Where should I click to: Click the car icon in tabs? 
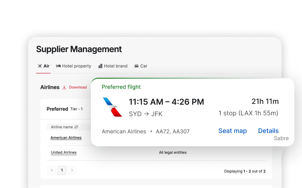pos(136,66)
